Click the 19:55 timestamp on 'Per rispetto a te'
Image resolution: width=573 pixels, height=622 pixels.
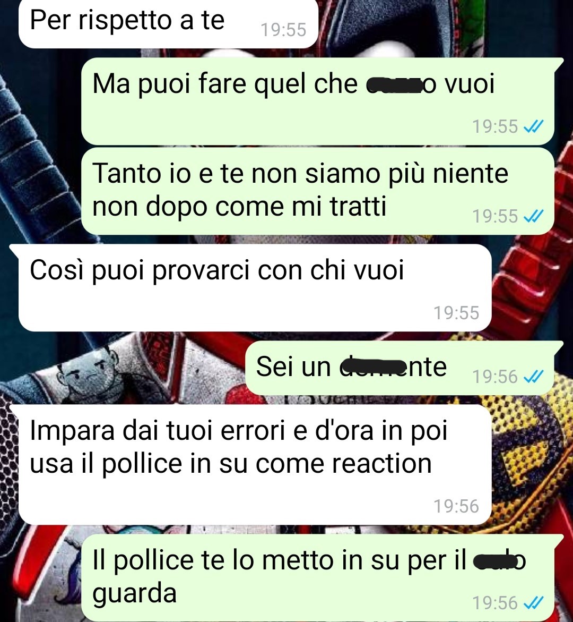[283, 30]
